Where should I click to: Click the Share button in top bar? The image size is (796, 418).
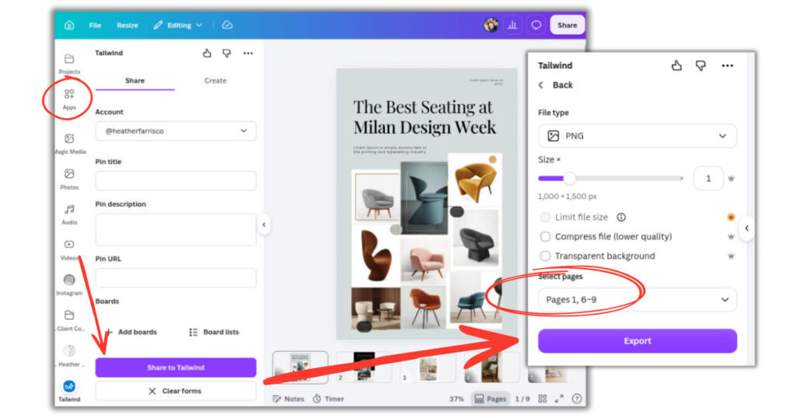coord(567,25)
